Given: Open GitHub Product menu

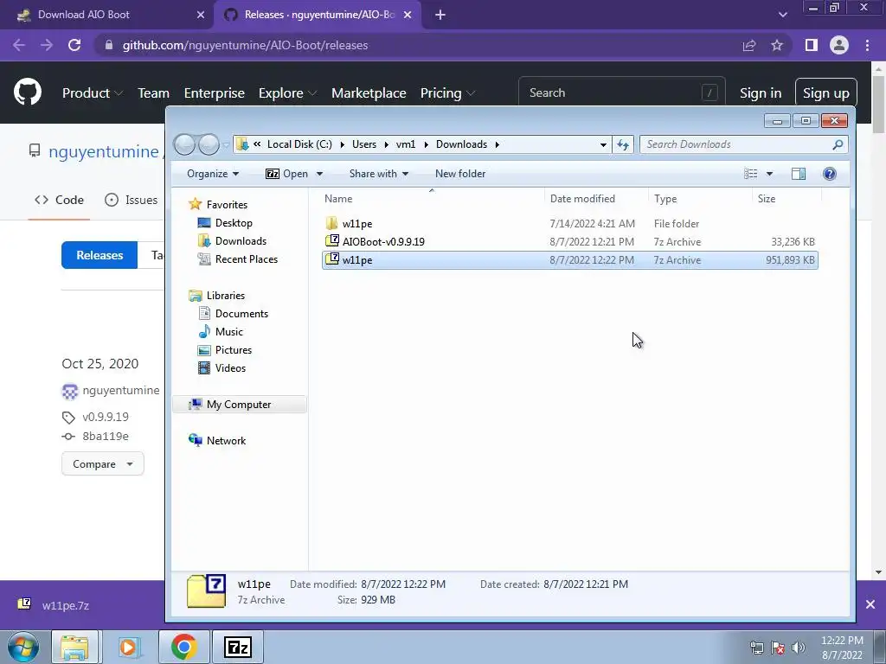Looking at the screenshot, I should (x=92, y=93).
